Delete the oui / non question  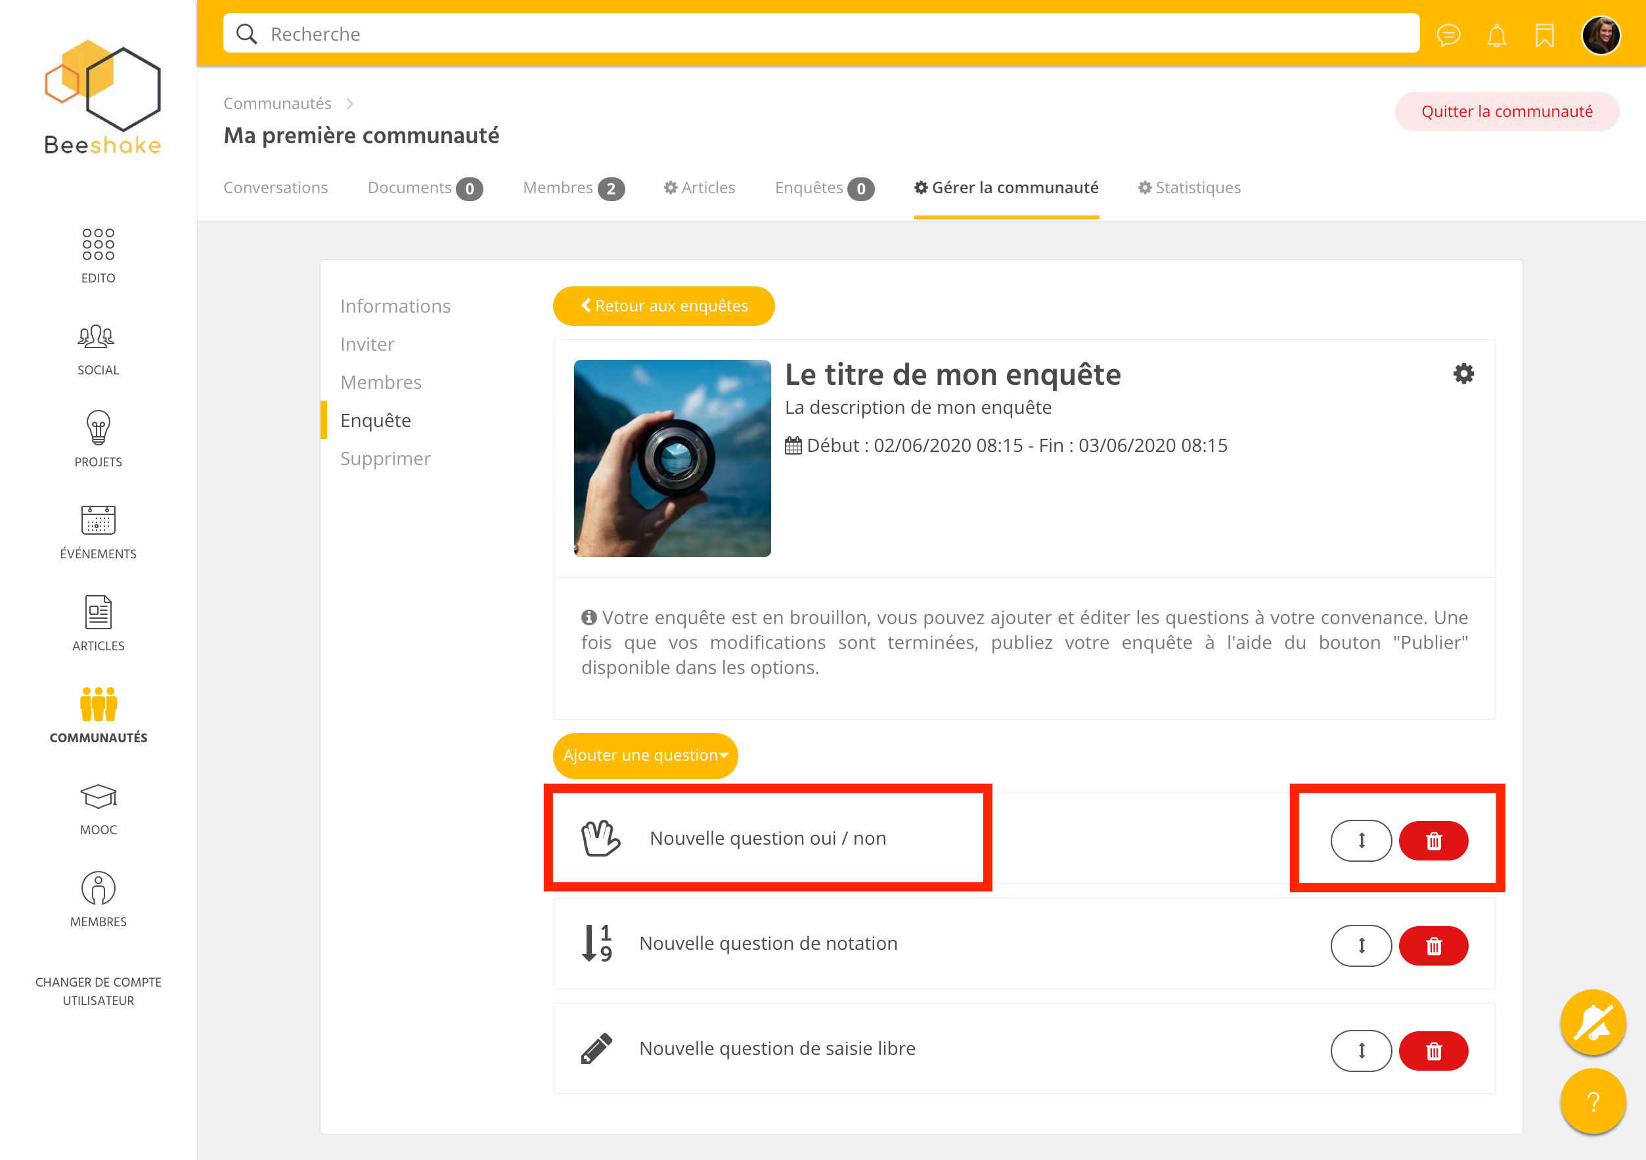(x=1433, y=841)
